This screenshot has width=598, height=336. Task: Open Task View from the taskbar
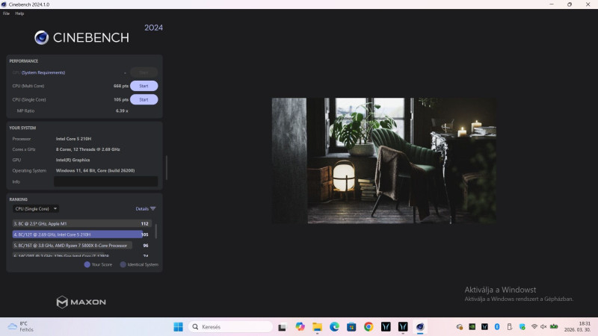[x=283, y=327]
